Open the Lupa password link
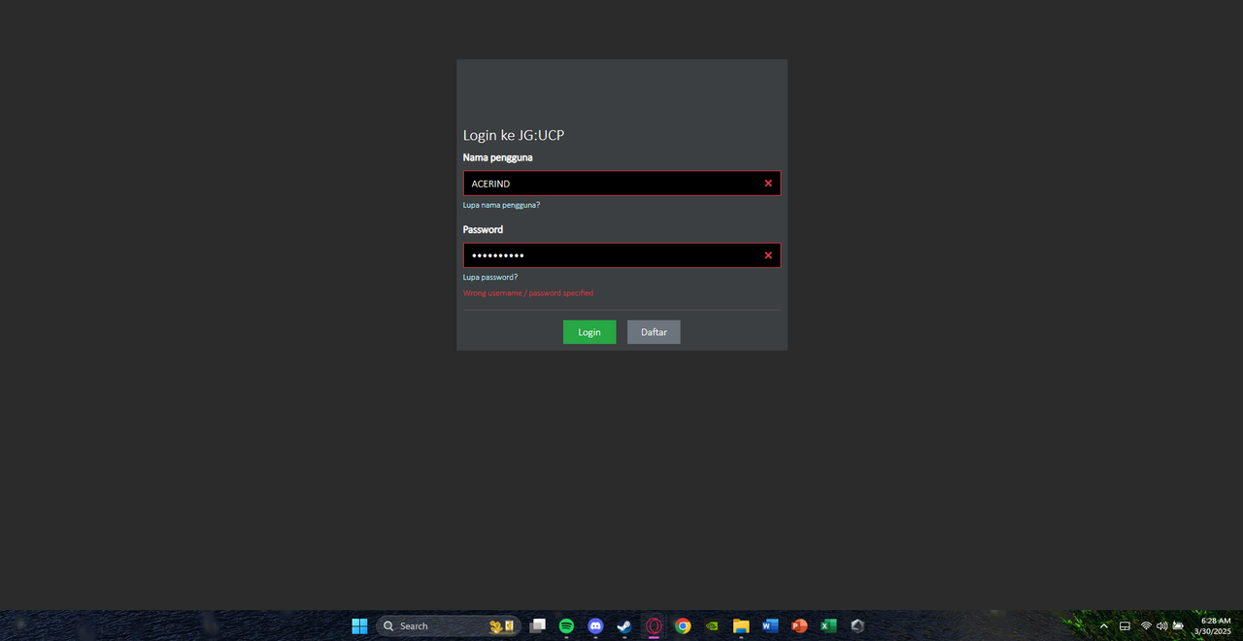 (490, 277)
